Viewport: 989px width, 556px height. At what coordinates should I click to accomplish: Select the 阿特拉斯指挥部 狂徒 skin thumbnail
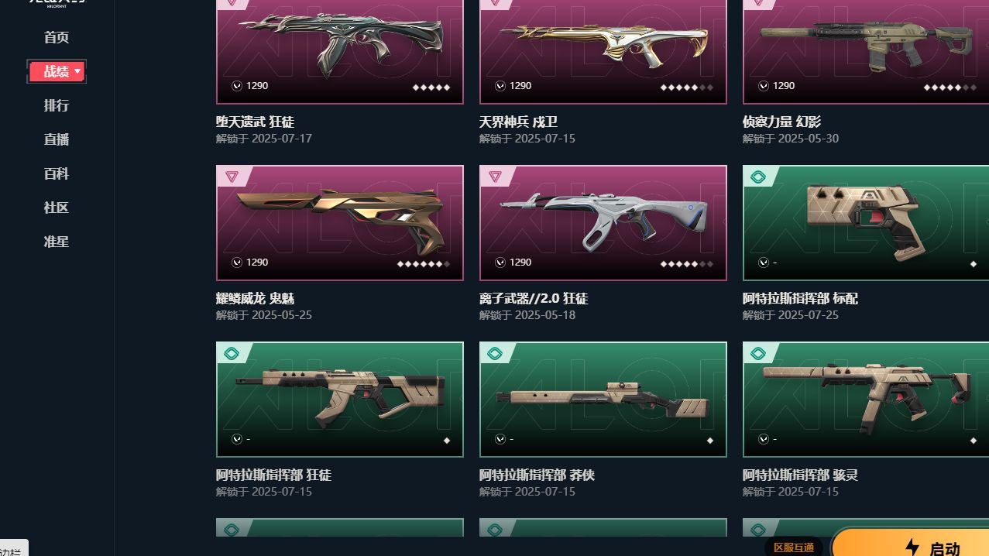coord(340,400)
